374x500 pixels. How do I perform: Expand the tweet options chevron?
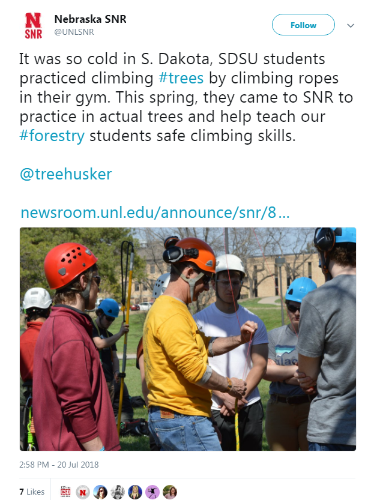(351, 26)
